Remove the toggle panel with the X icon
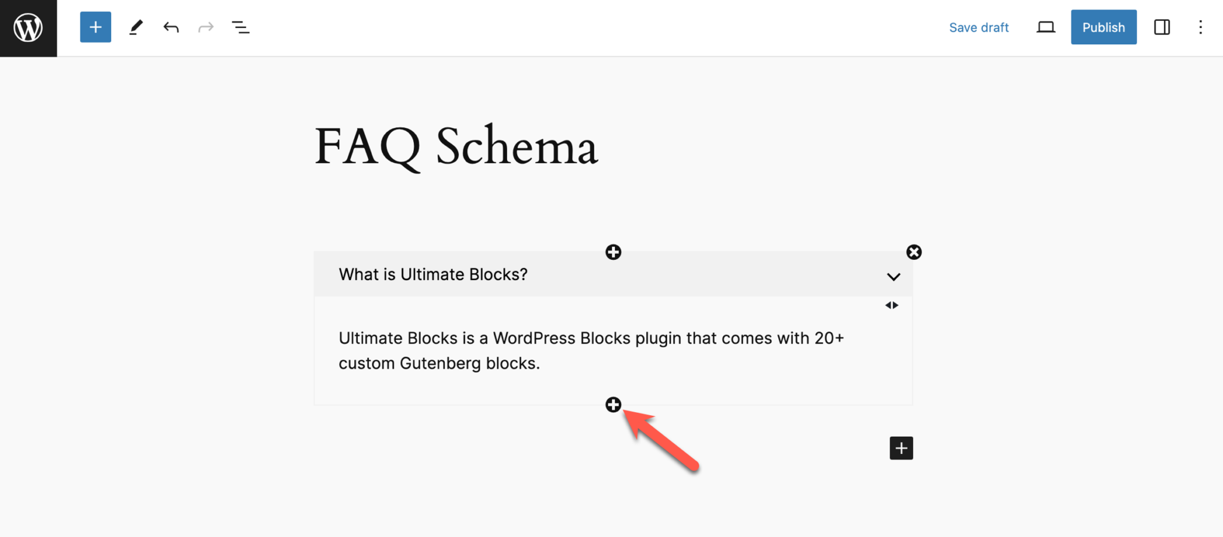 click(914, 252)
